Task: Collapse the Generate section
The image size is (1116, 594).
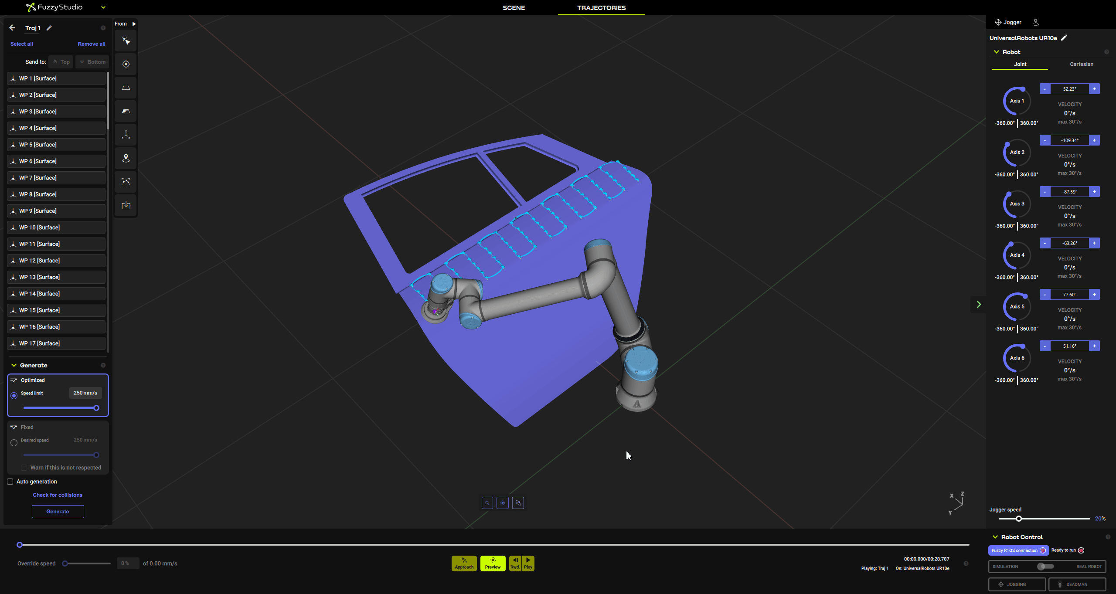Action: click(14, 365)
